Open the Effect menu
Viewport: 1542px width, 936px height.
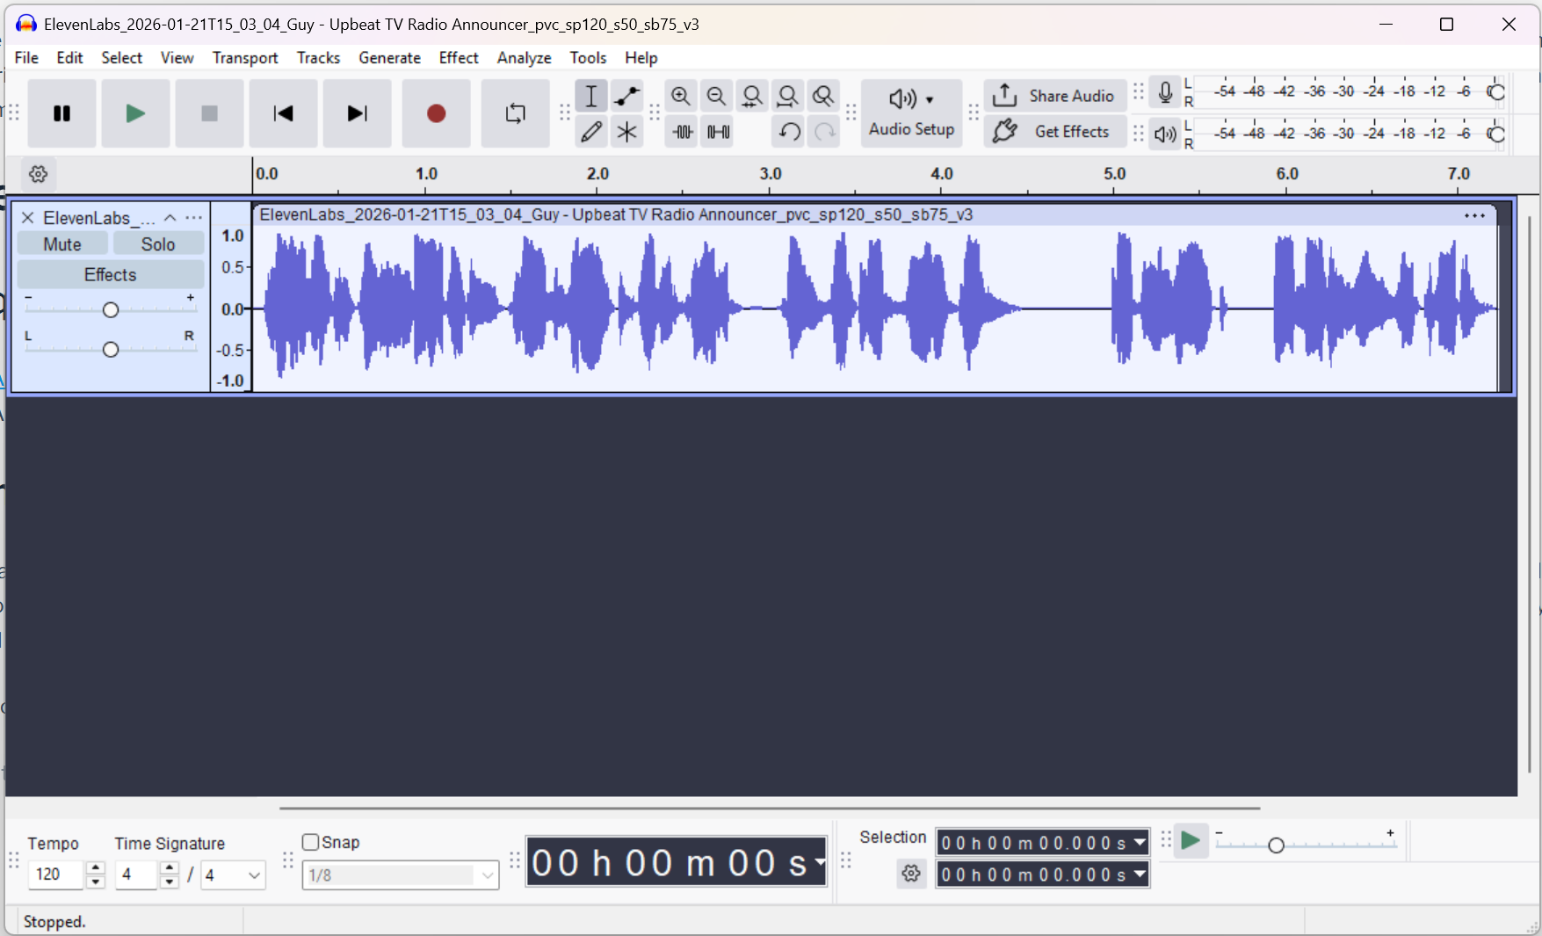(x=458, y=58)
